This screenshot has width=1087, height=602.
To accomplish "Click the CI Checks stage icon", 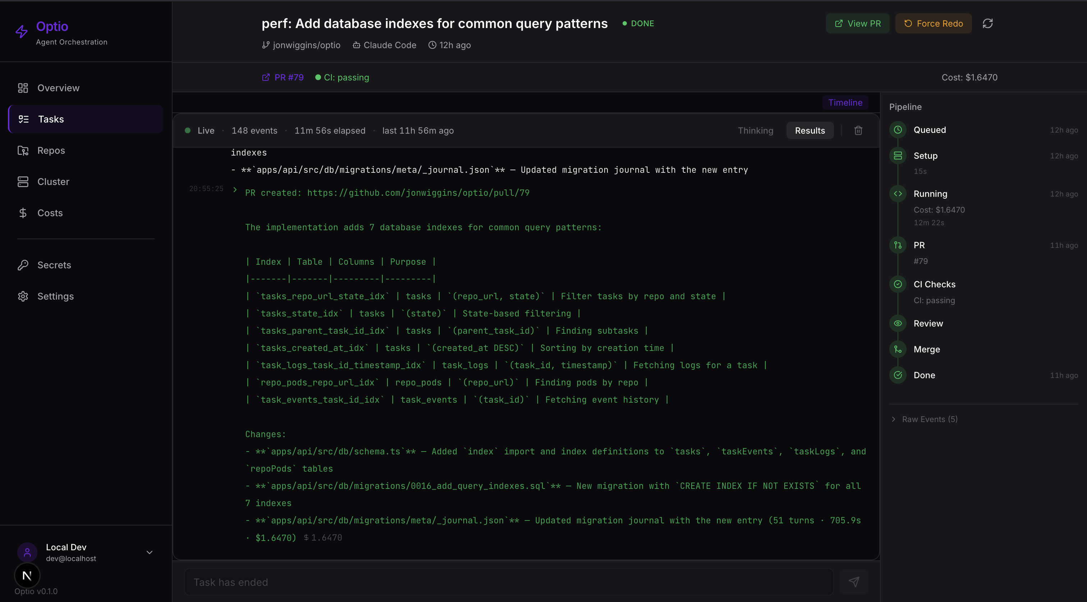I will pyautogui.click(x=898, y=284).
